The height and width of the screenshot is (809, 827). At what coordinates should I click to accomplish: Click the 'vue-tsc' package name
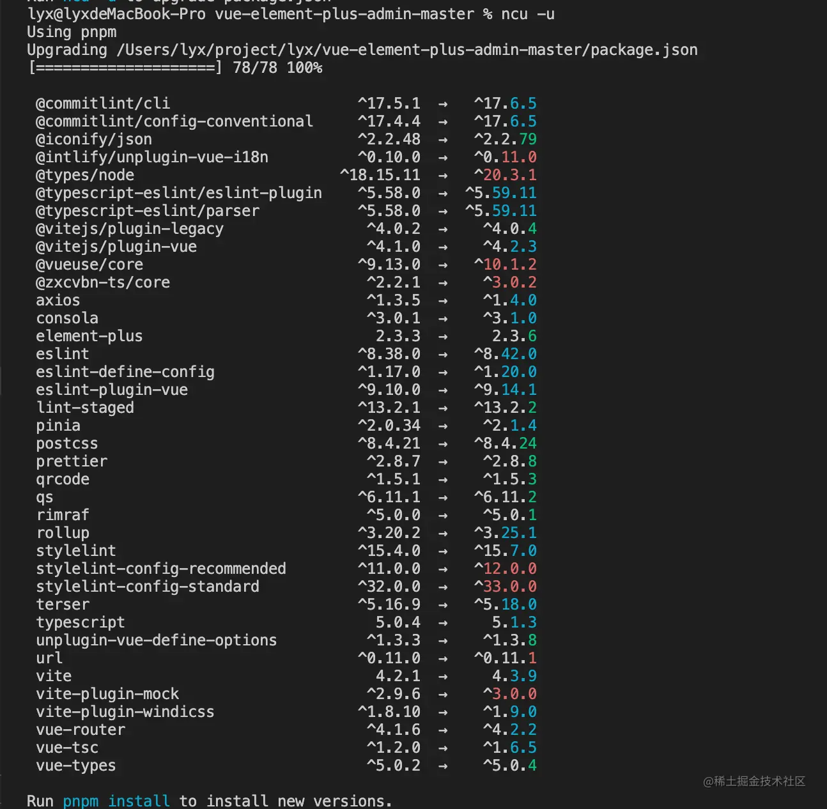[x=67, y=748]
